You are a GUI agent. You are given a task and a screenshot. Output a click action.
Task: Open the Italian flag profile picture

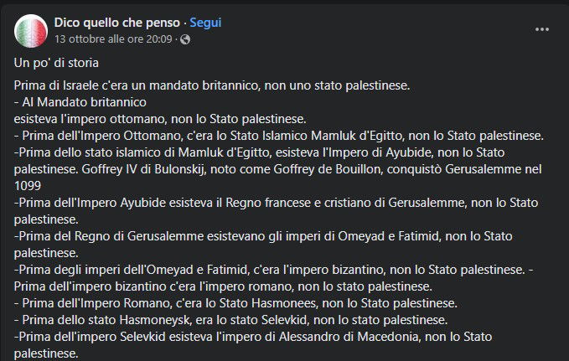(x=31, y=31)
